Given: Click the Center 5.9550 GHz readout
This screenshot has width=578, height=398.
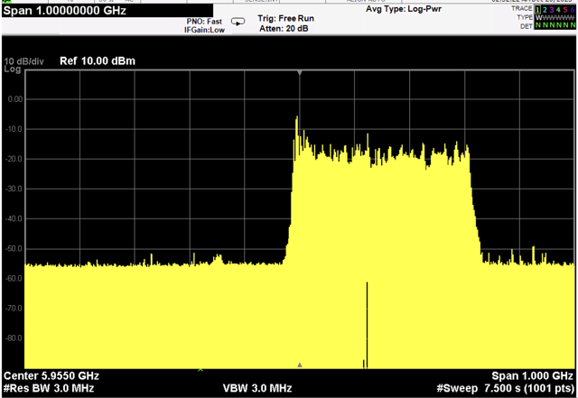Looking at the screenshot, I should [51, 375].
